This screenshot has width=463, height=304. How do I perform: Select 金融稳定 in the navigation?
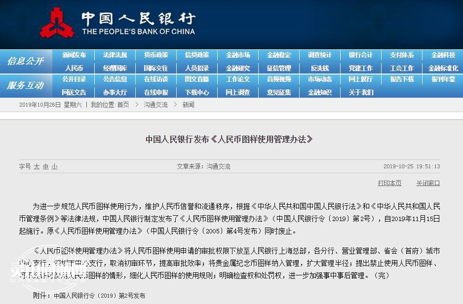click(279, 55)
